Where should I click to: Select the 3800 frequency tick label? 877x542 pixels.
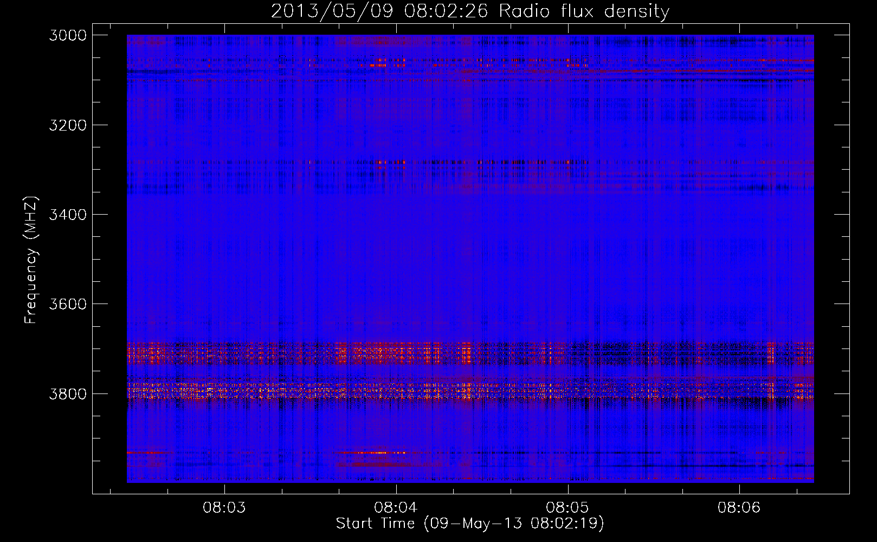(68, 393)
